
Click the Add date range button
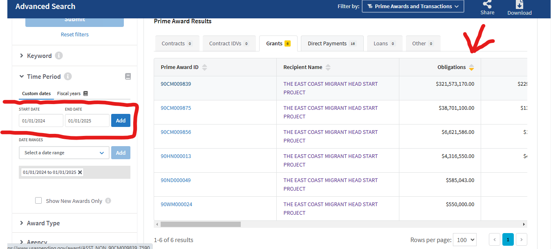pos(121,153)
